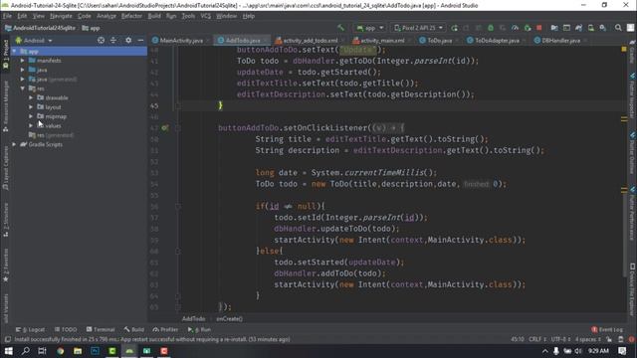Open the Build tool window

pyautogui.click(x=134, y=329)
